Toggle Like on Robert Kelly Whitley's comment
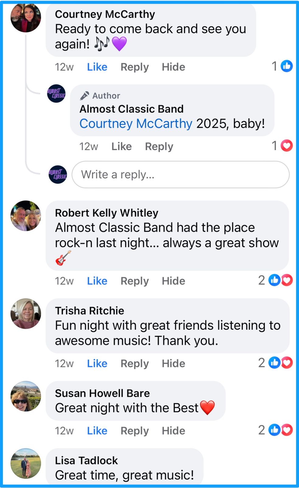Image resolution: width=299 pixels, height=488 pixels. [x=97, y=281]
